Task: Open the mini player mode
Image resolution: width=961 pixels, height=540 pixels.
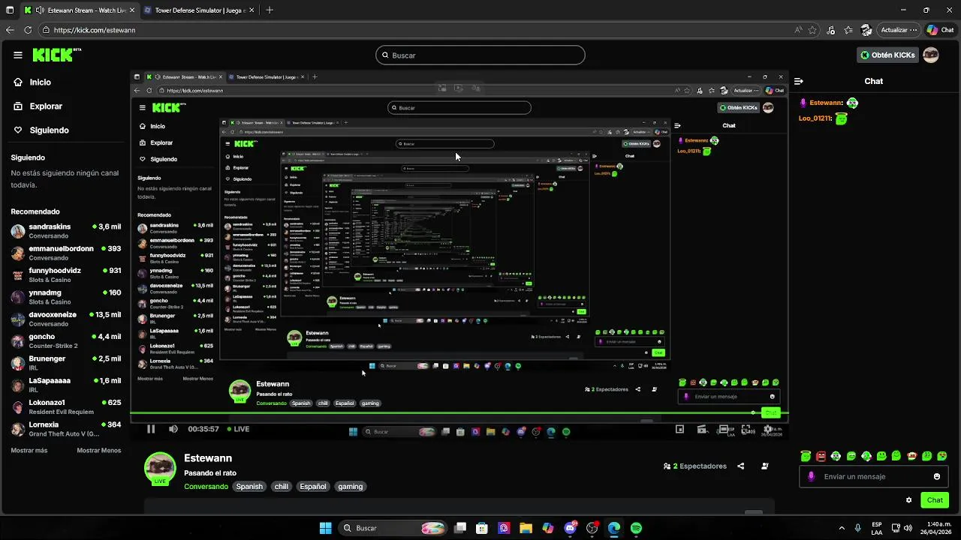Action: [x=679, y=429]
